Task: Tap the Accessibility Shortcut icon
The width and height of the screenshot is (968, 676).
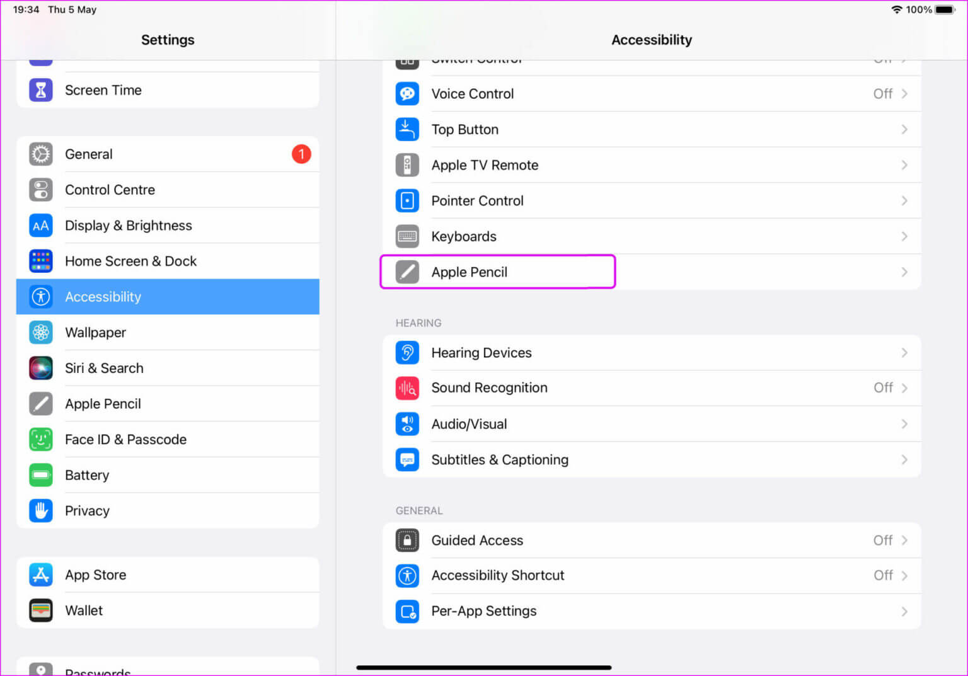Action: click(407, 575)
